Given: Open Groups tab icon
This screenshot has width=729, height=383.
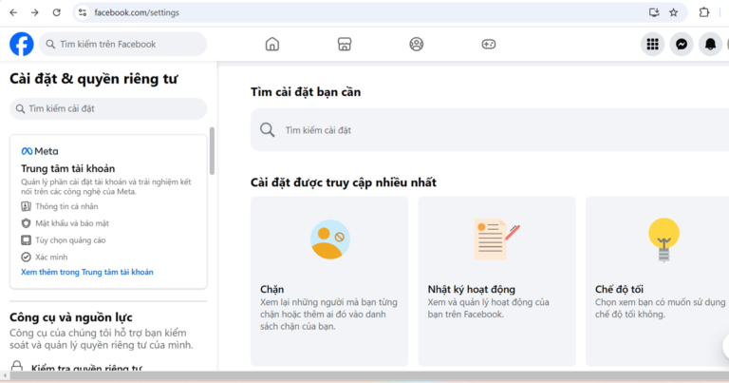Looking at the screenshot, I should point(417,45).
